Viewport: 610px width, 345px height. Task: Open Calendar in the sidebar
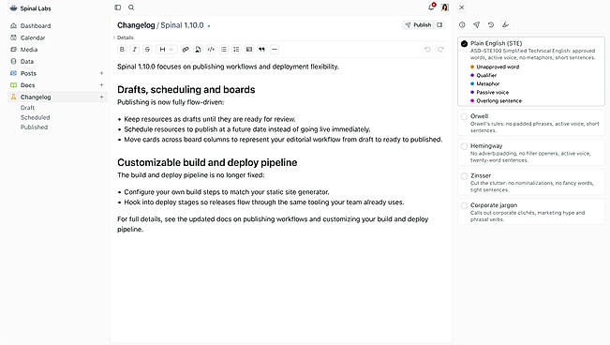(x=57, y=37)
